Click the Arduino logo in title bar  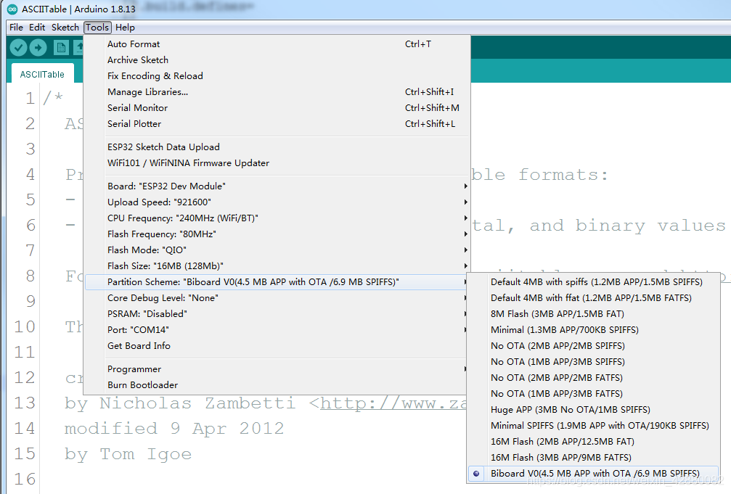click(12, 9)
